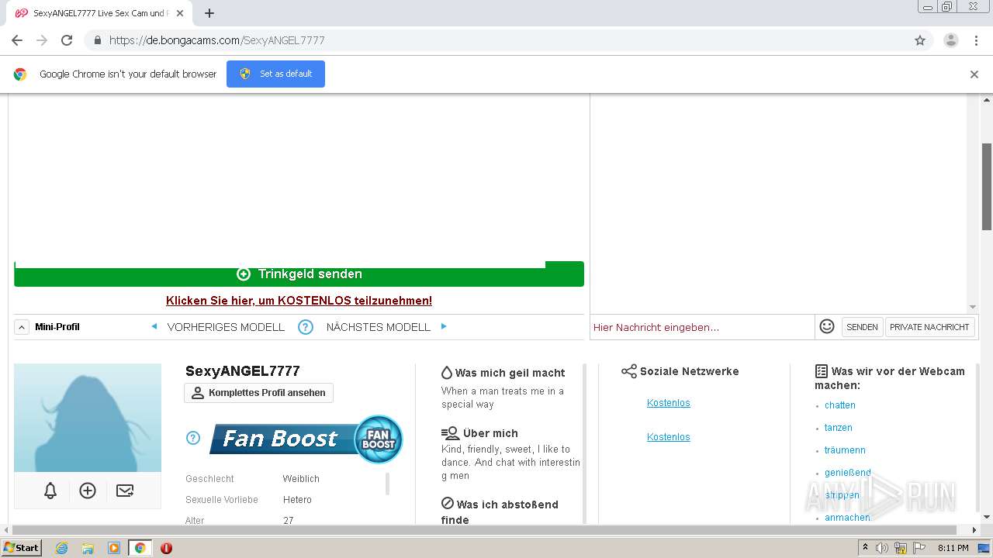
Task: Open the first Kostenlos social link
Action: pos(668,403)
